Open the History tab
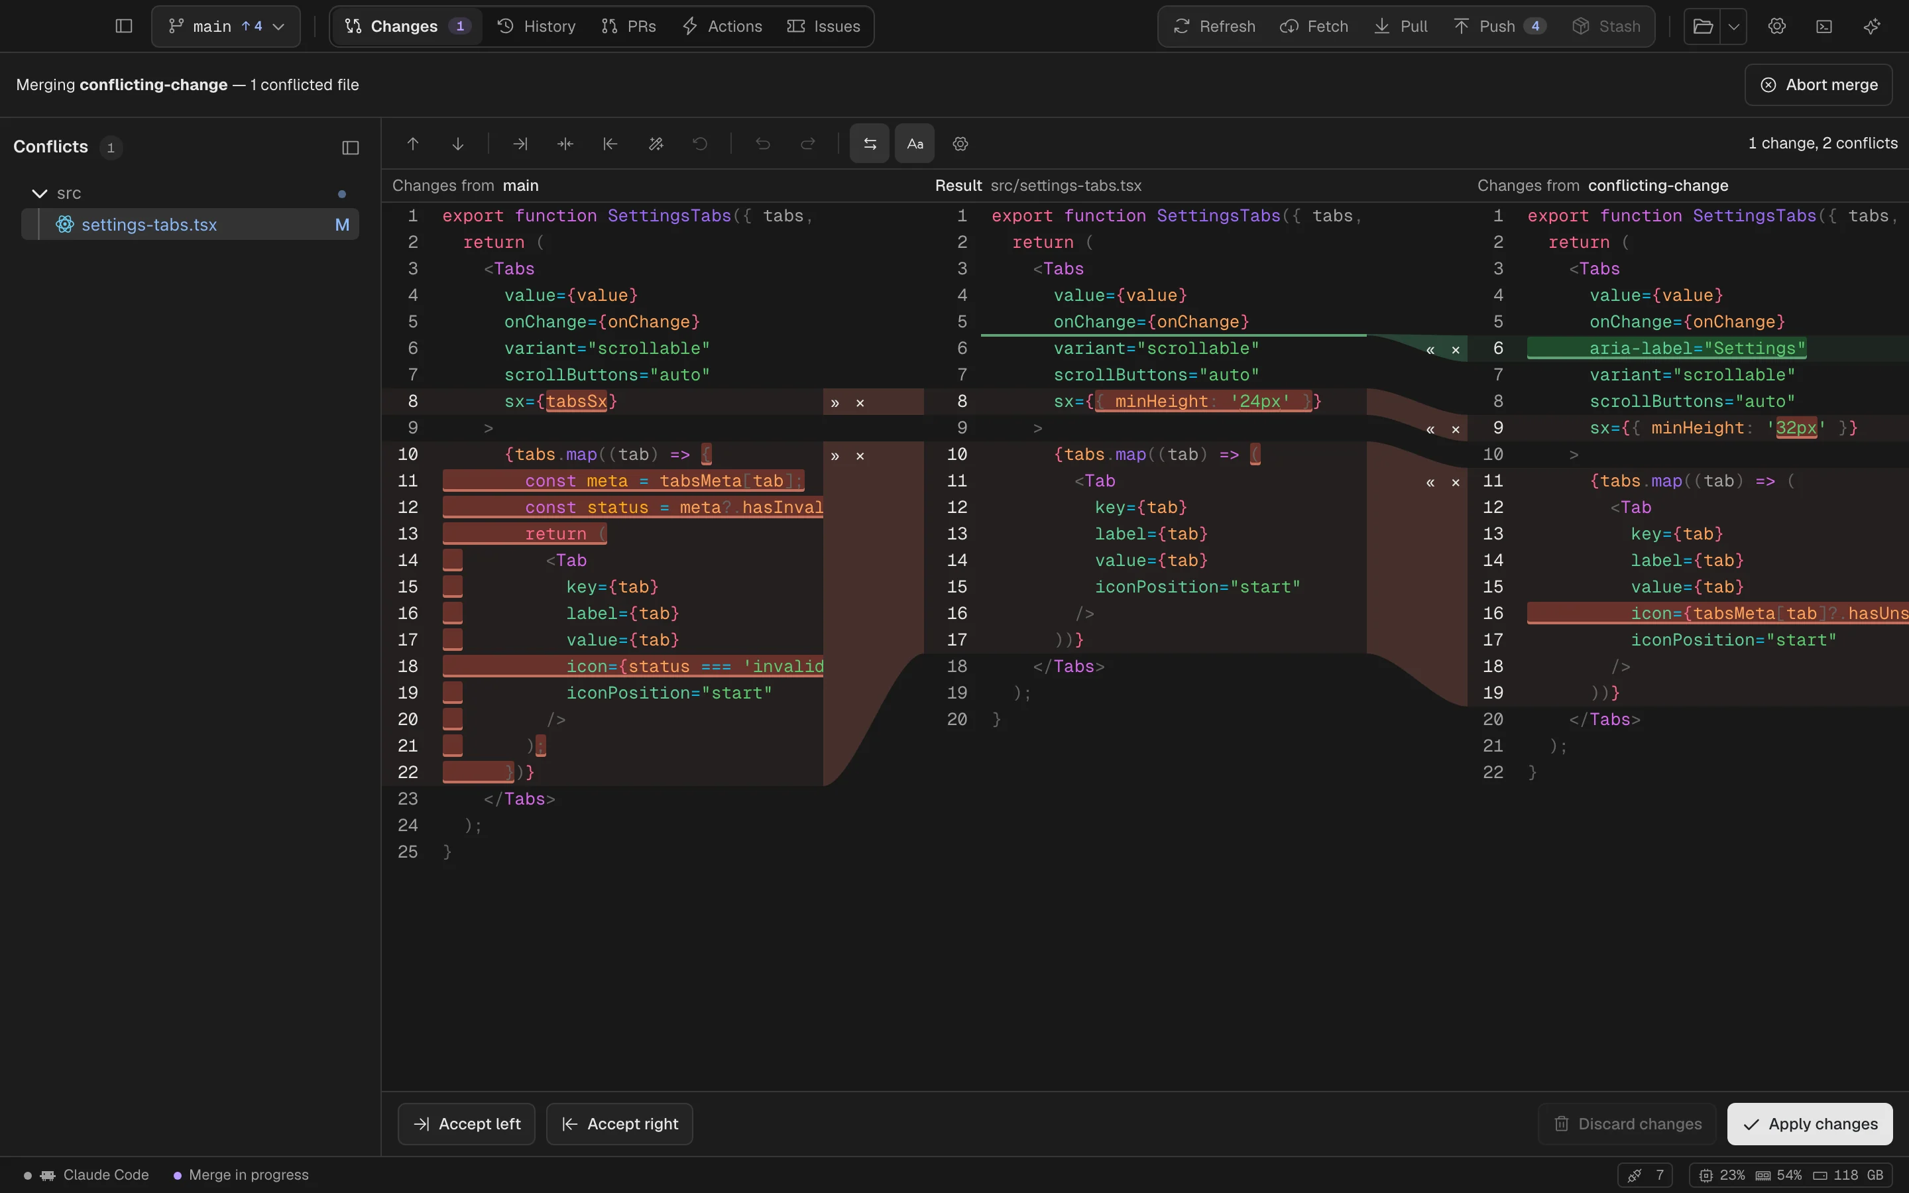Screen dimensions: 1909x1193 536,26
